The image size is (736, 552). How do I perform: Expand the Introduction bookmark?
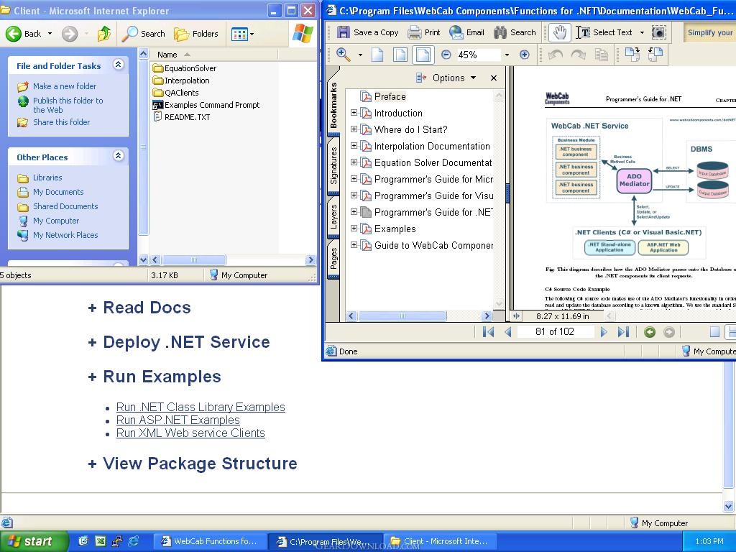tap(354, 113)
